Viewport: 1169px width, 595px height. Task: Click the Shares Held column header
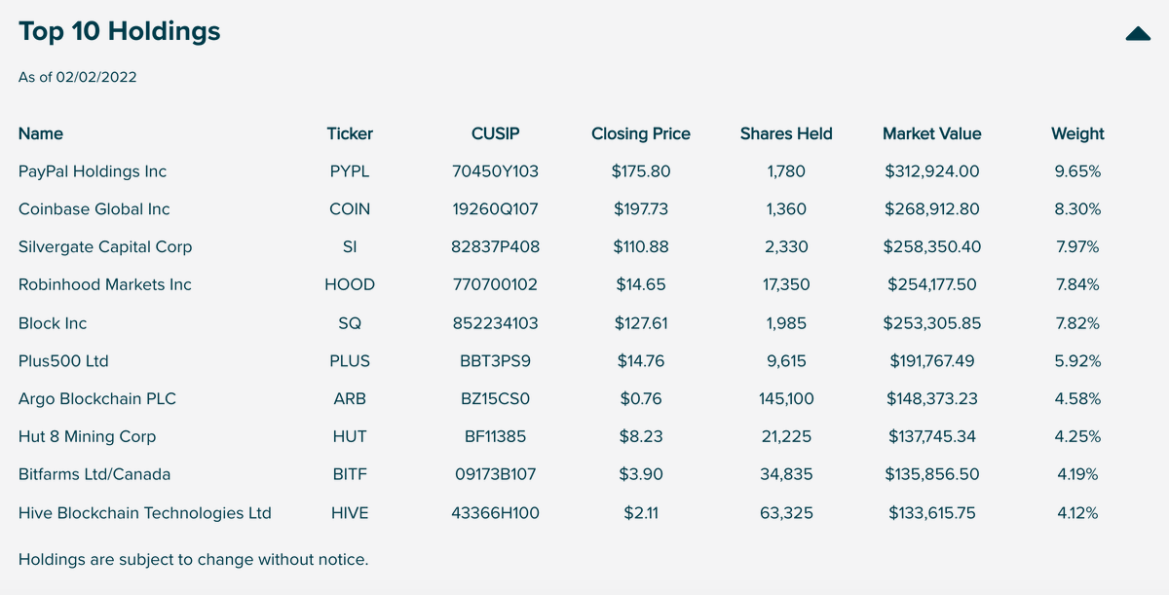click(x=786, y=133)
